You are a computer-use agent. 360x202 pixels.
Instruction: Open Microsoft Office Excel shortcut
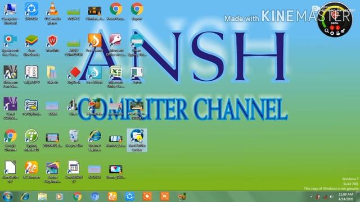tap(116, 77)
